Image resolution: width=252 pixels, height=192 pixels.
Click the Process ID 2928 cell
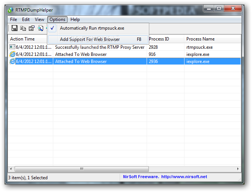pos(153,47)
